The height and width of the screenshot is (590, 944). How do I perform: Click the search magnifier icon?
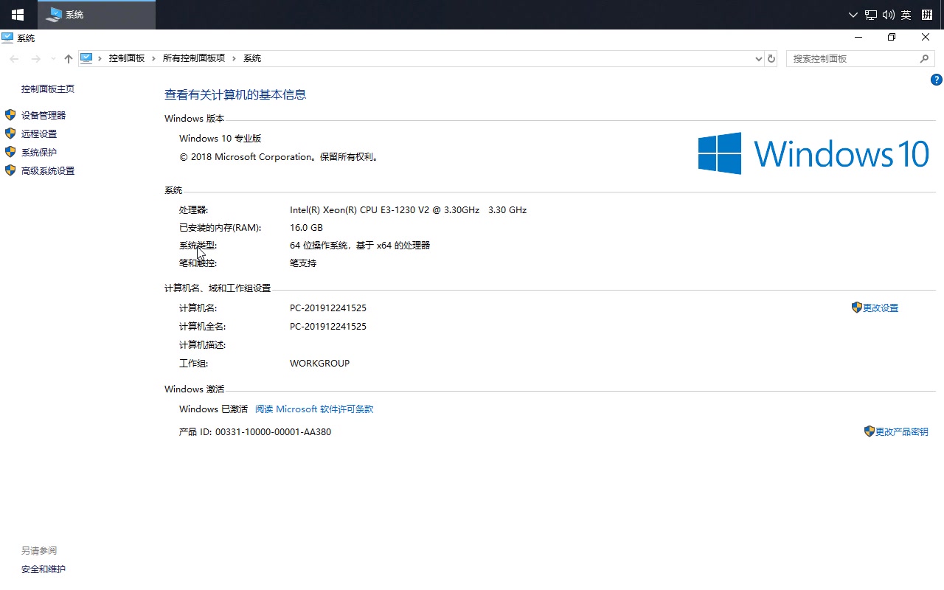coord(924,58)
